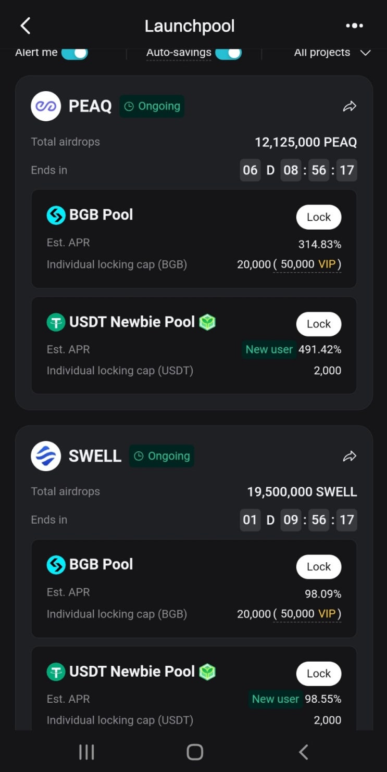Screen dimensions: 387x772
Task: Tap the green cube icon beside PEAQ USDT Newbie Pool
Action: 207,323
